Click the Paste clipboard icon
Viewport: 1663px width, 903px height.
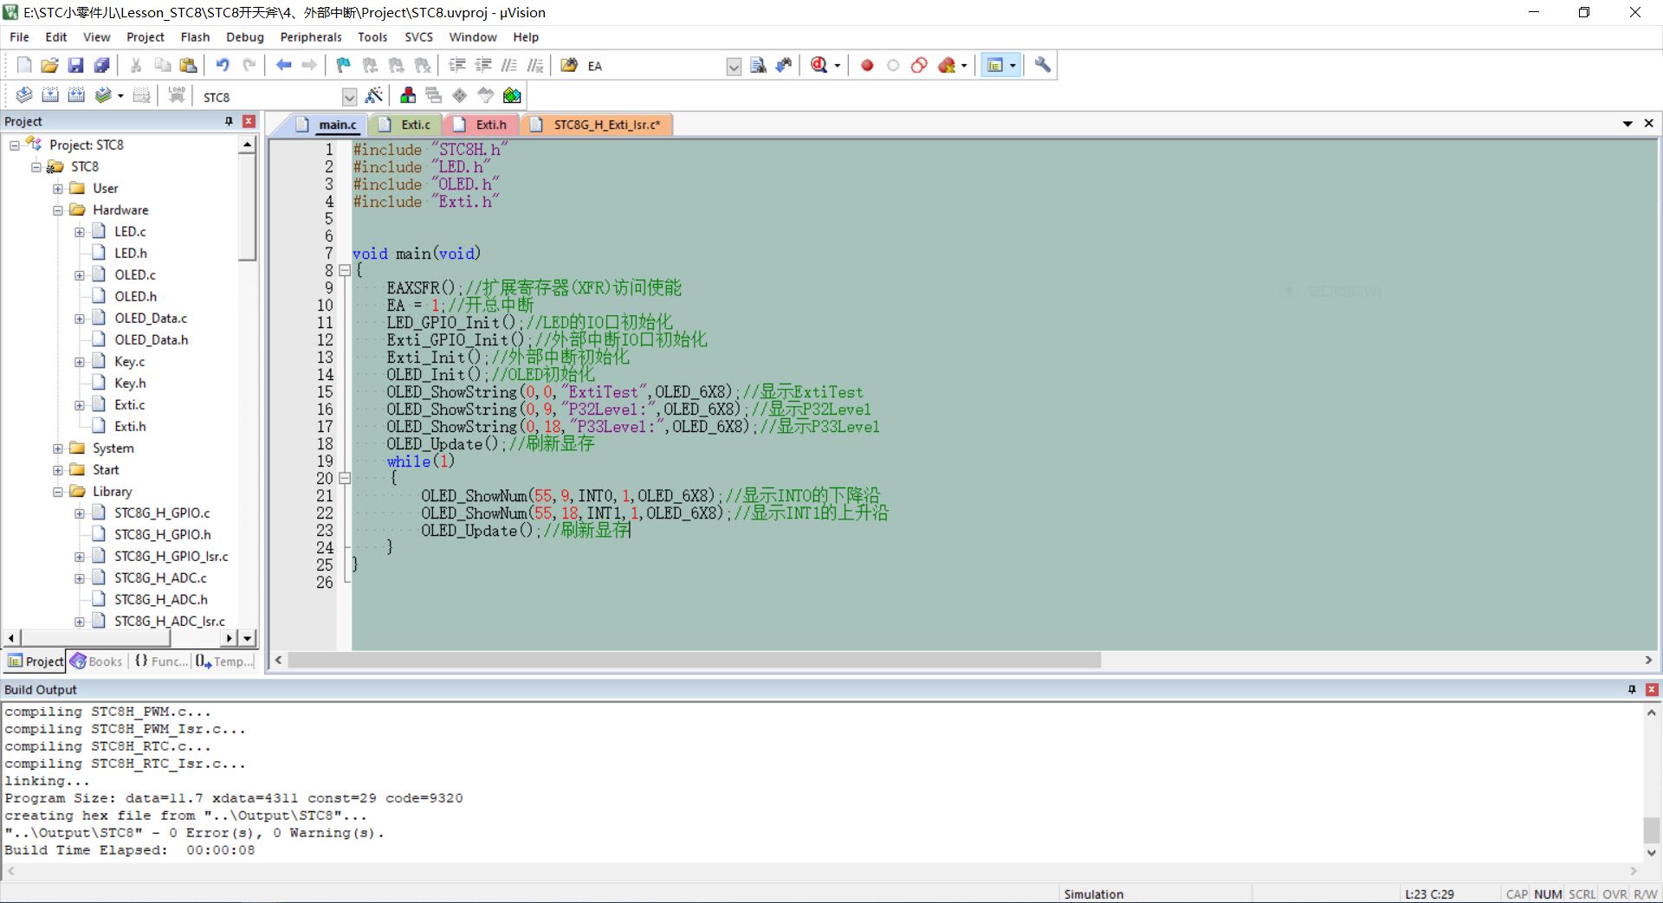(188, 65)
